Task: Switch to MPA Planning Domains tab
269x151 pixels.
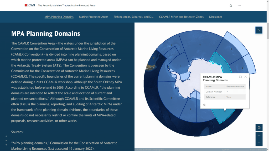Action: pos(59,17)
